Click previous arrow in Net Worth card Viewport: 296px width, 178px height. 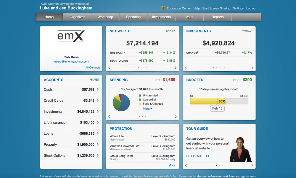click(109, 68)
